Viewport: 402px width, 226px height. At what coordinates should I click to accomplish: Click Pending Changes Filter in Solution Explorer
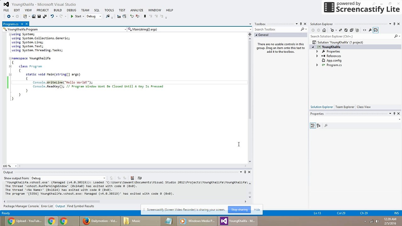coord(333,30)
